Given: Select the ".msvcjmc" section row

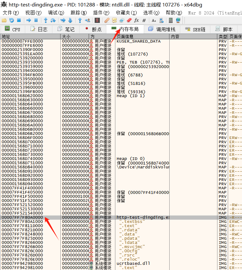Looking at the screenshot, I should (121, 246).
